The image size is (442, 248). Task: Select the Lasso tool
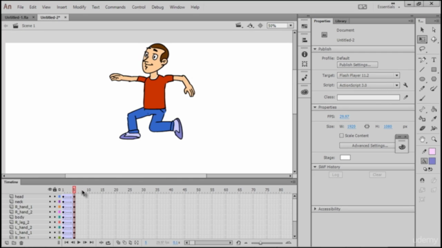422,49
